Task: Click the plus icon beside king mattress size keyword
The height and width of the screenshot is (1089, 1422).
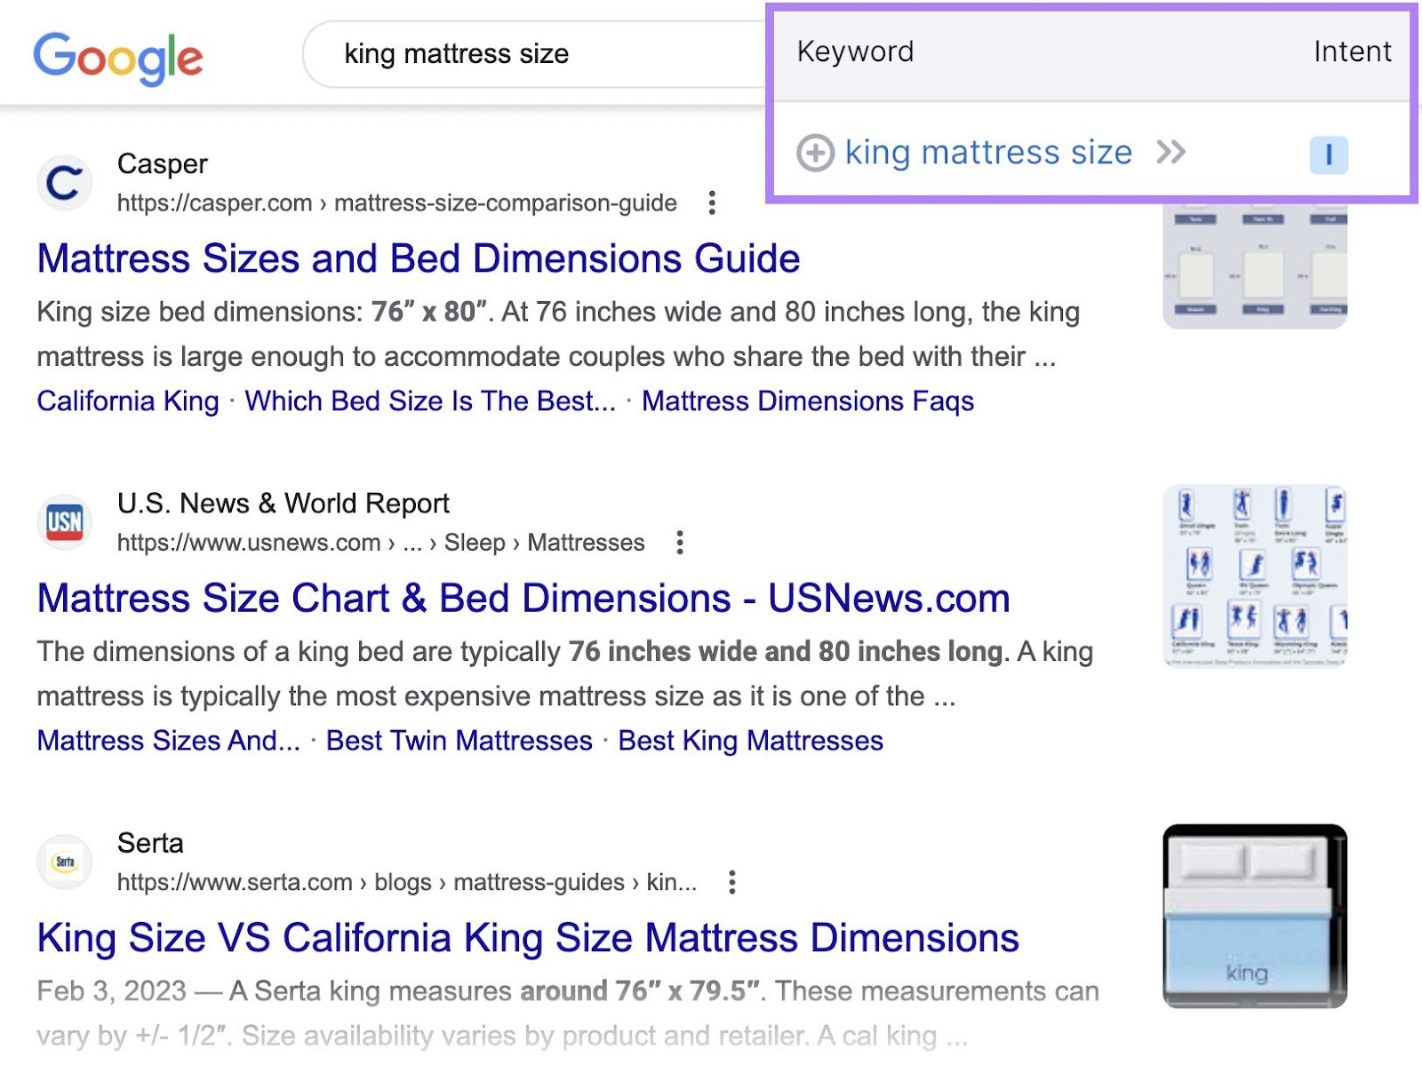Action: pyautogui.click(x=815, y=153)
